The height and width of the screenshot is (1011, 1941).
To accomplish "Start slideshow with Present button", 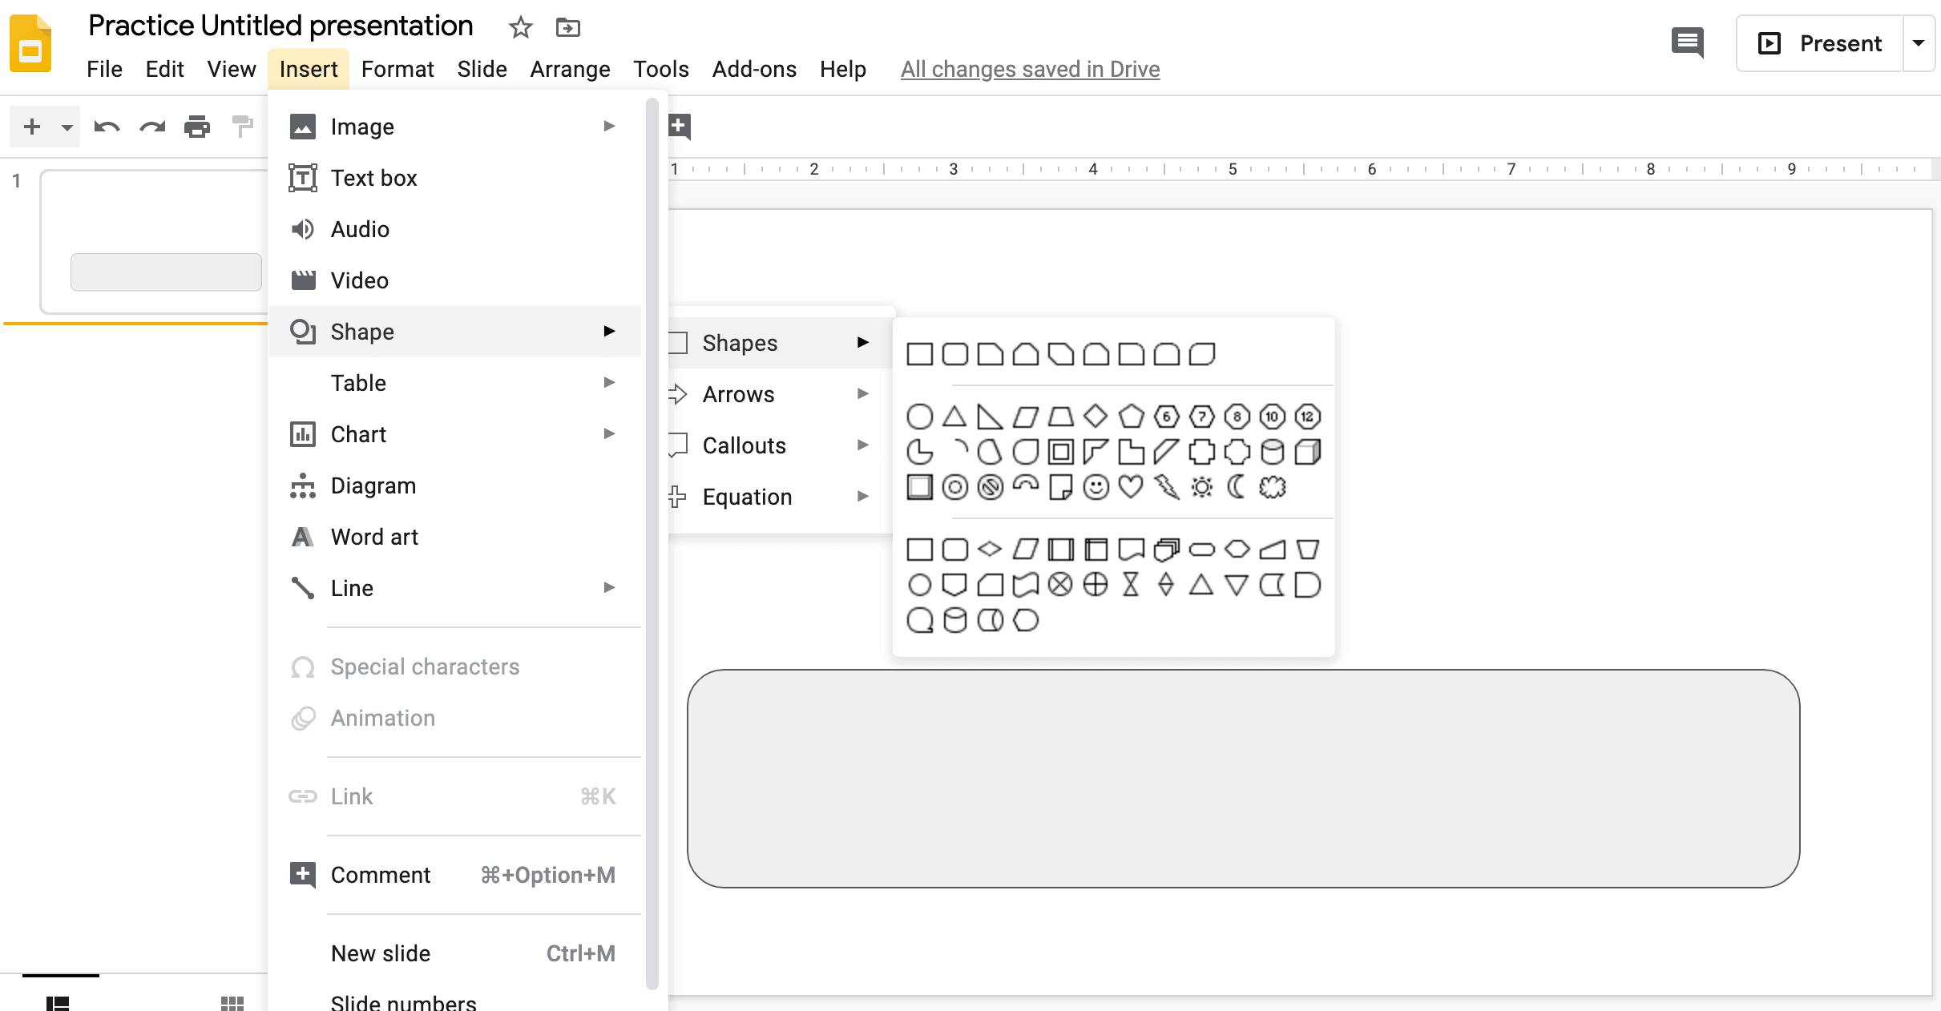I will tap(1820, 43).
